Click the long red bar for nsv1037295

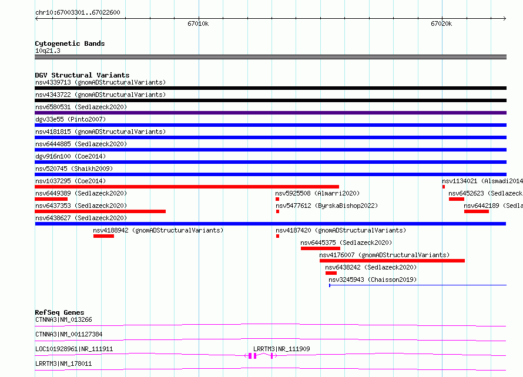click(x=187, y=187)
